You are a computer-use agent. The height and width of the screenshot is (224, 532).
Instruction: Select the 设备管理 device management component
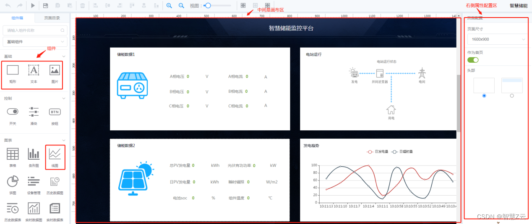click(x=34, y=185)
